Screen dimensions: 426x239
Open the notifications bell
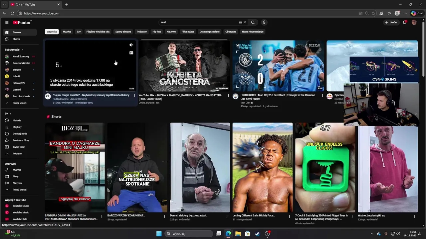[405, 22]
